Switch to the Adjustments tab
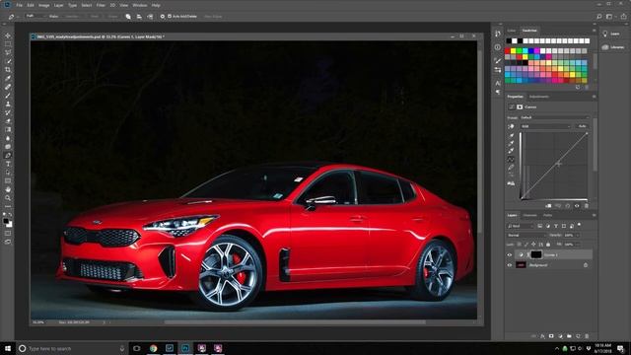631x355 pixels. click(539, 97)
